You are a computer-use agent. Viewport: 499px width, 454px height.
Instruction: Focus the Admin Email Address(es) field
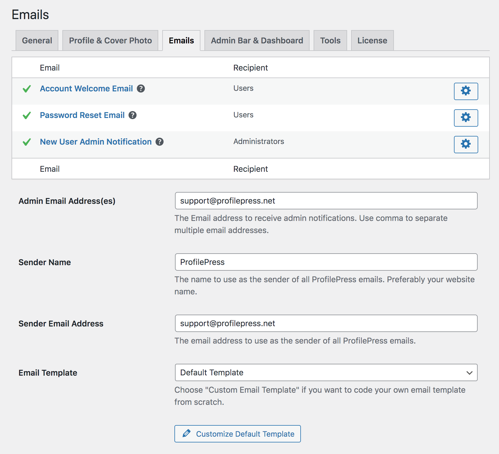[326, 201]
